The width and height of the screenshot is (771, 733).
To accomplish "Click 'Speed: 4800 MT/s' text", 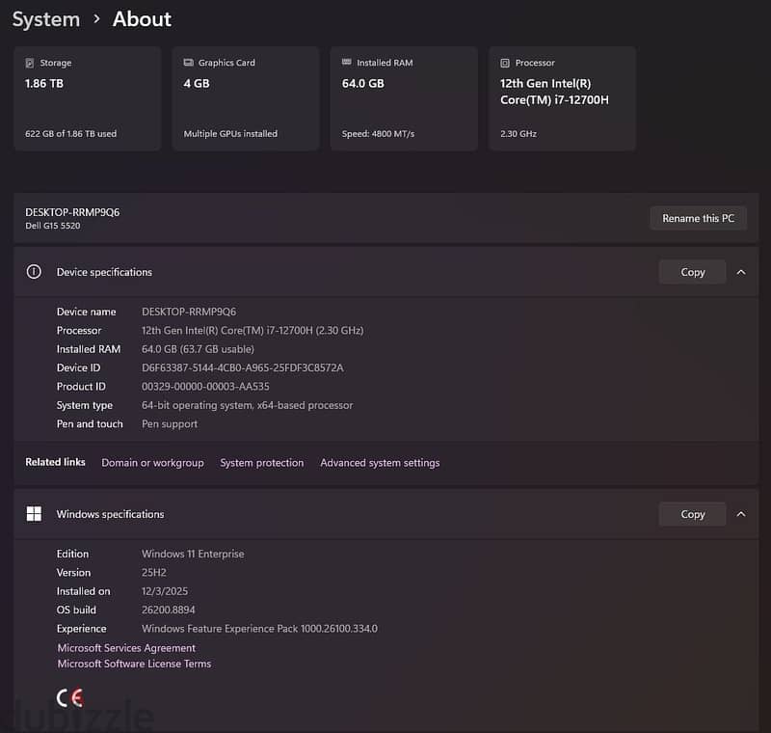I will click(x=378, y=134).
